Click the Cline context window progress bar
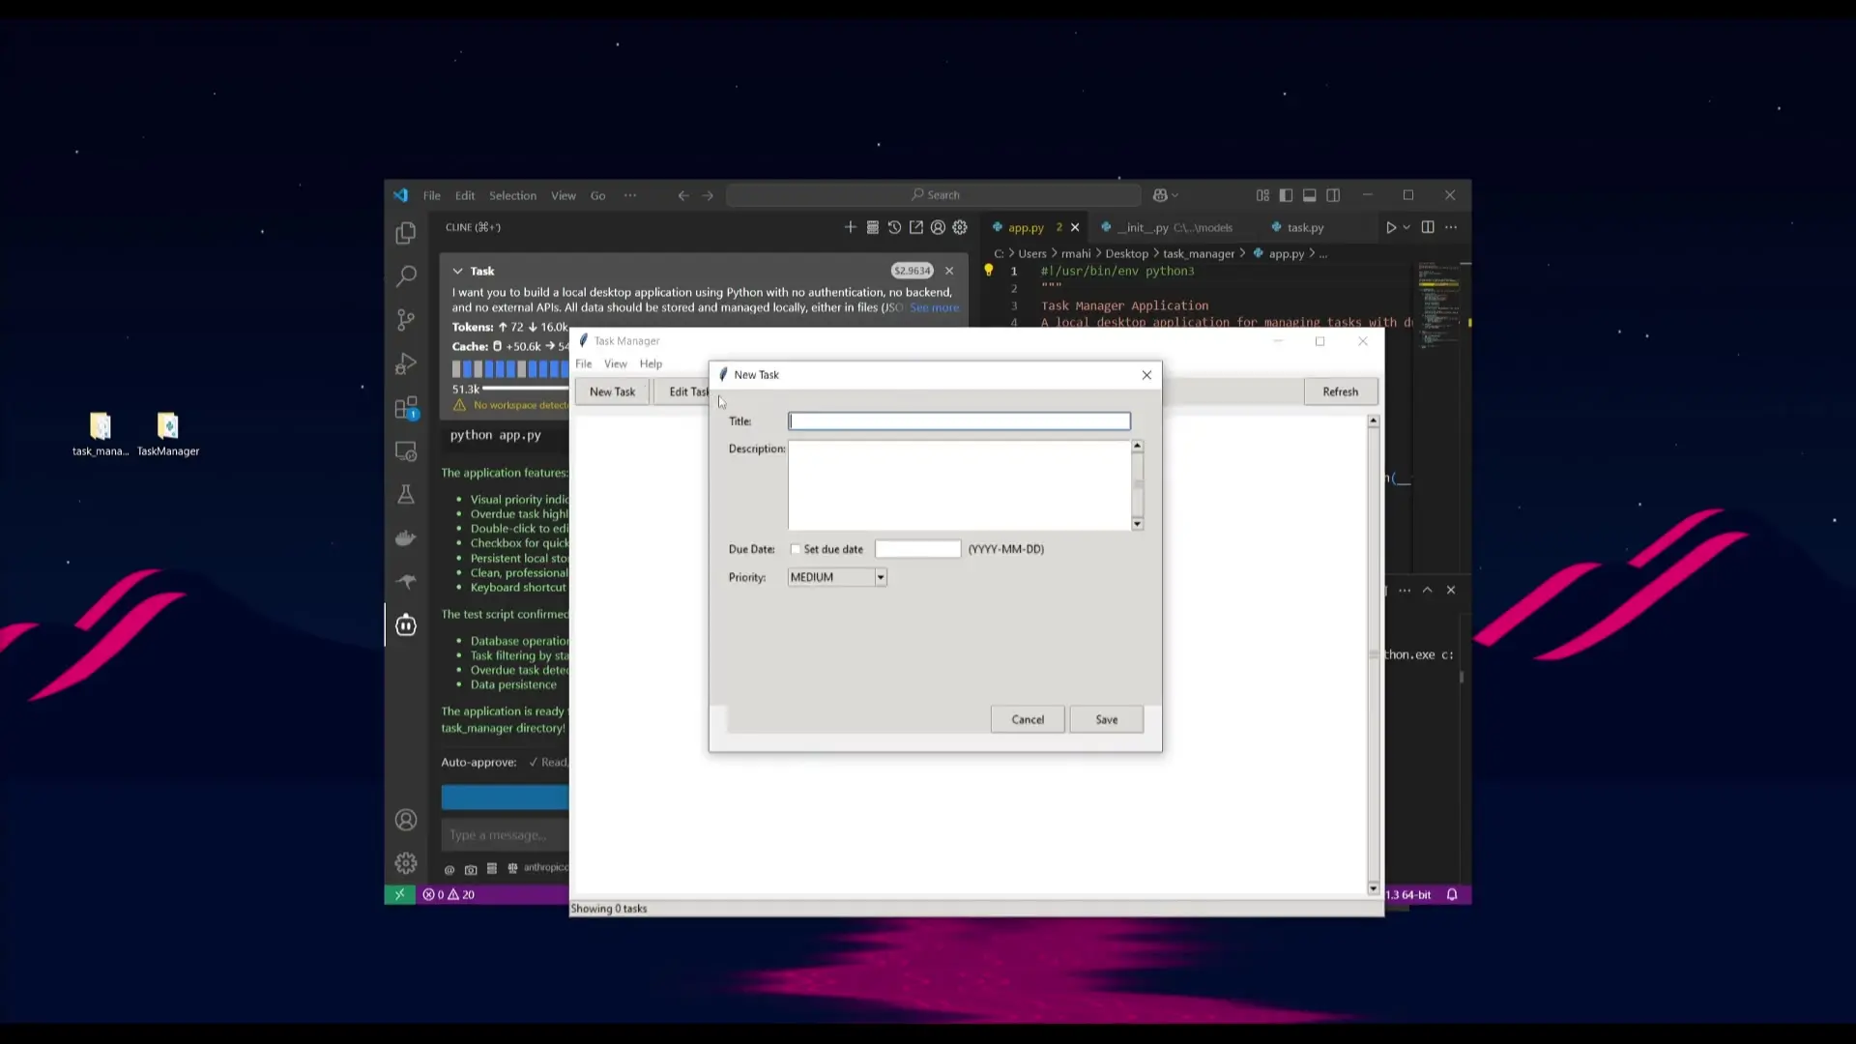The height and width of the screenshot is (1044, 1856). click(x=527, y=388)
